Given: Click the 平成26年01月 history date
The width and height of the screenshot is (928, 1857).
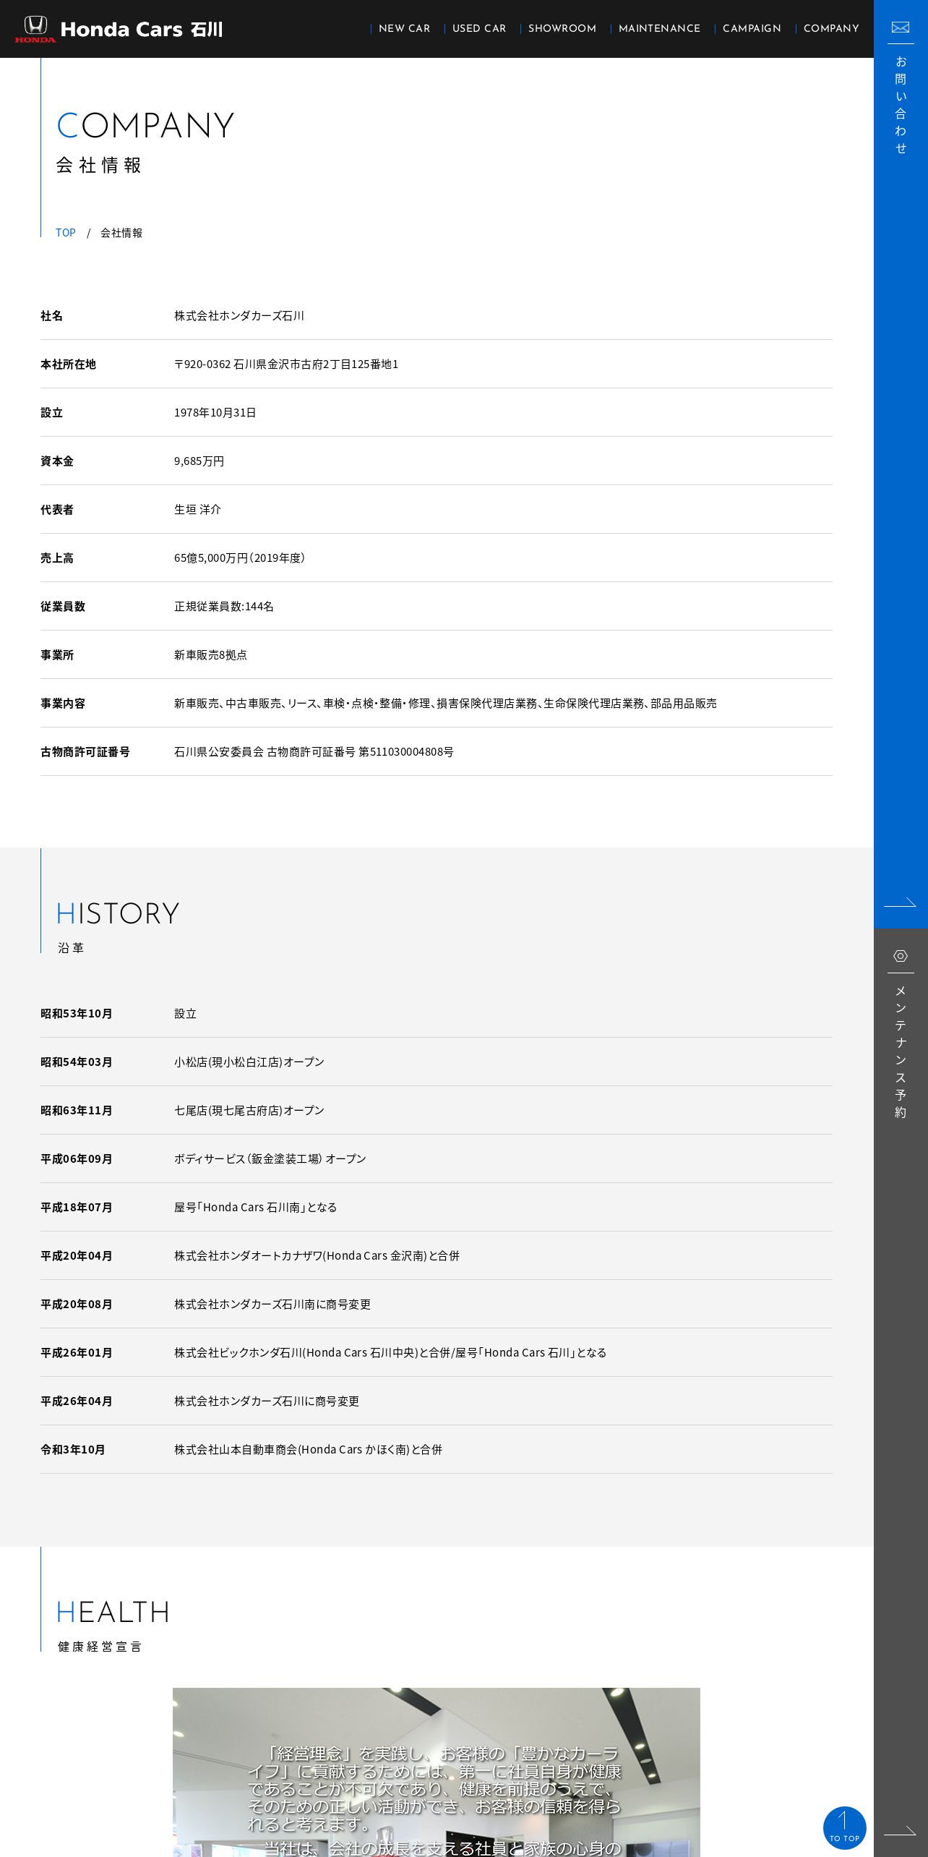Looking at the screenshot, I should 77,1353.
